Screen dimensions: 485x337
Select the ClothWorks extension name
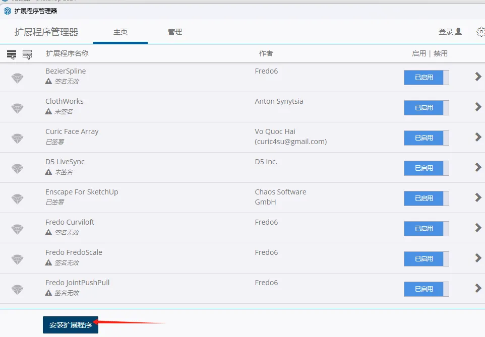tap(65, 101)
